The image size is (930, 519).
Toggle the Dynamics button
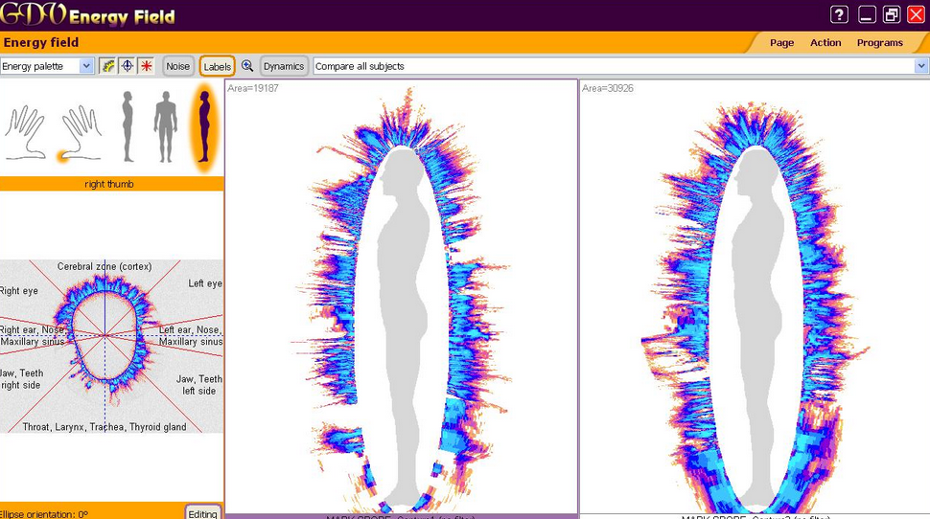284,66
